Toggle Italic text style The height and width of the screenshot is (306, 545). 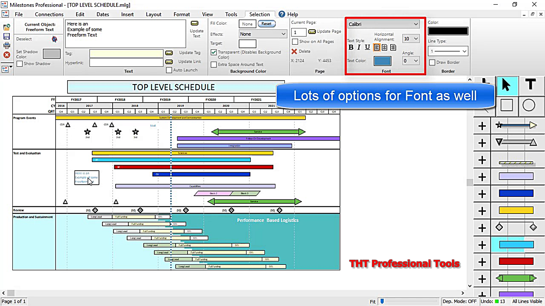(x=359, y=48)
